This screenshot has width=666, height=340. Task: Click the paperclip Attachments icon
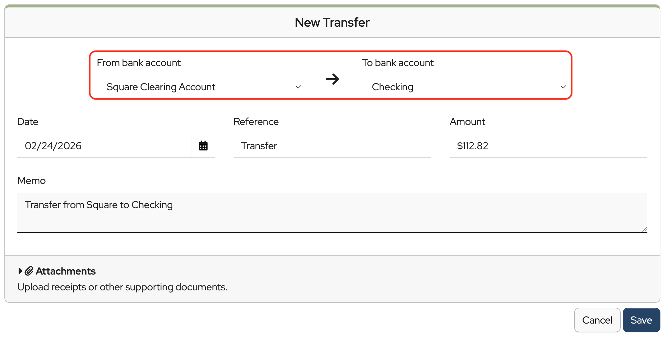(x=29, y=271)
